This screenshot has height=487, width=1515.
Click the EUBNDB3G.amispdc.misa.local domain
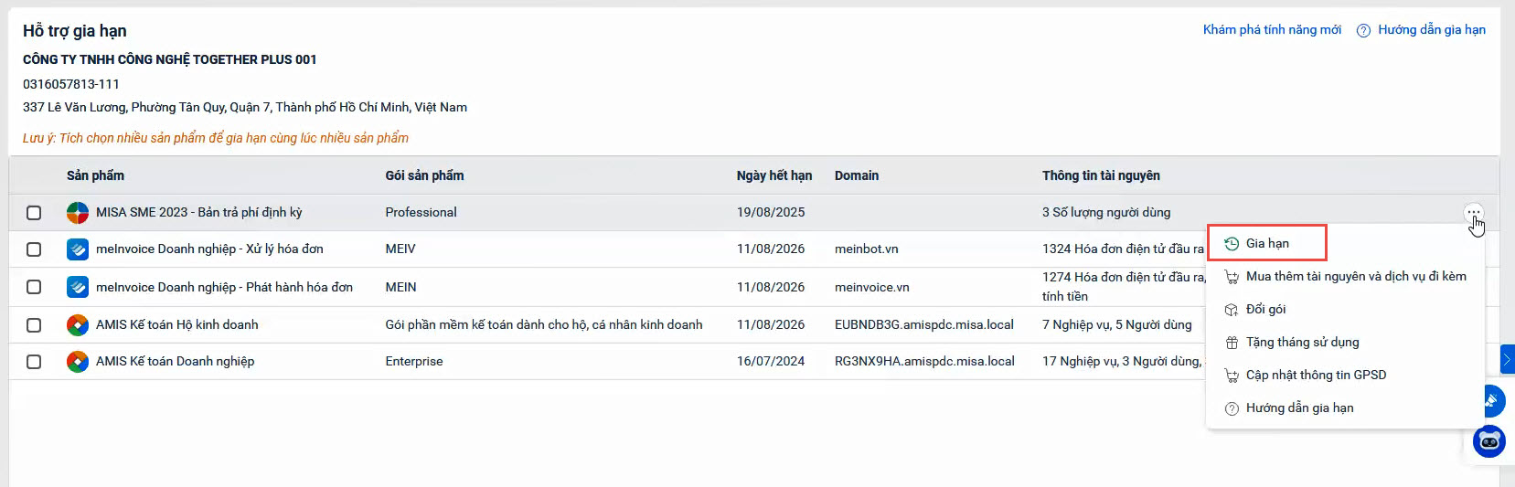(x=924, y=324)
